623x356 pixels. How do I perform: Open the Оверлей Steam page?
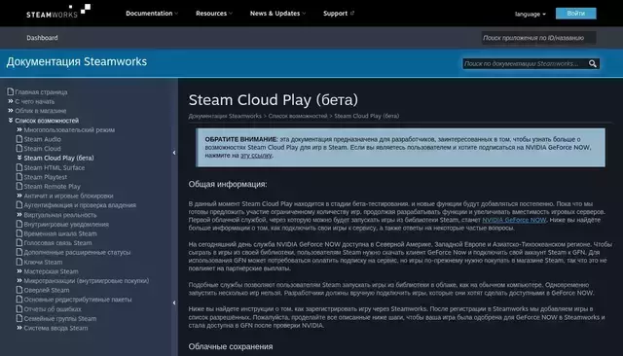47,290
